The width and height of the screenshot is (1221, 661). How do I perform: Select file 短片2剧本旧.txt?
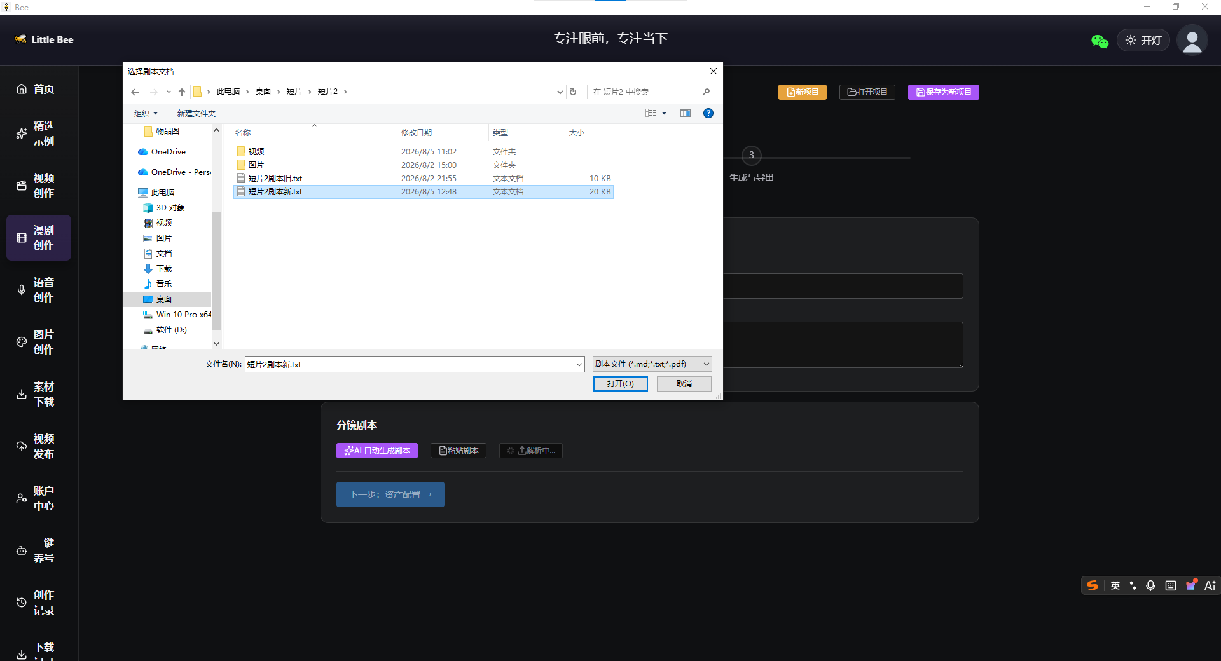424,179
